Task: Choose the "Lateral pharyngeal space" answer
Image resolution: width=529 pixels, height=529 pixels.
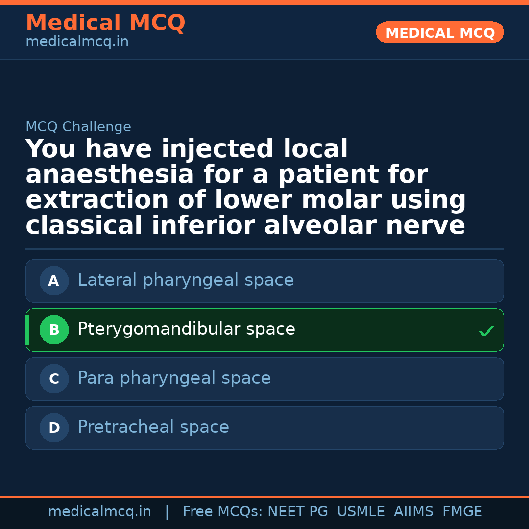Action: tap(186, 280)
